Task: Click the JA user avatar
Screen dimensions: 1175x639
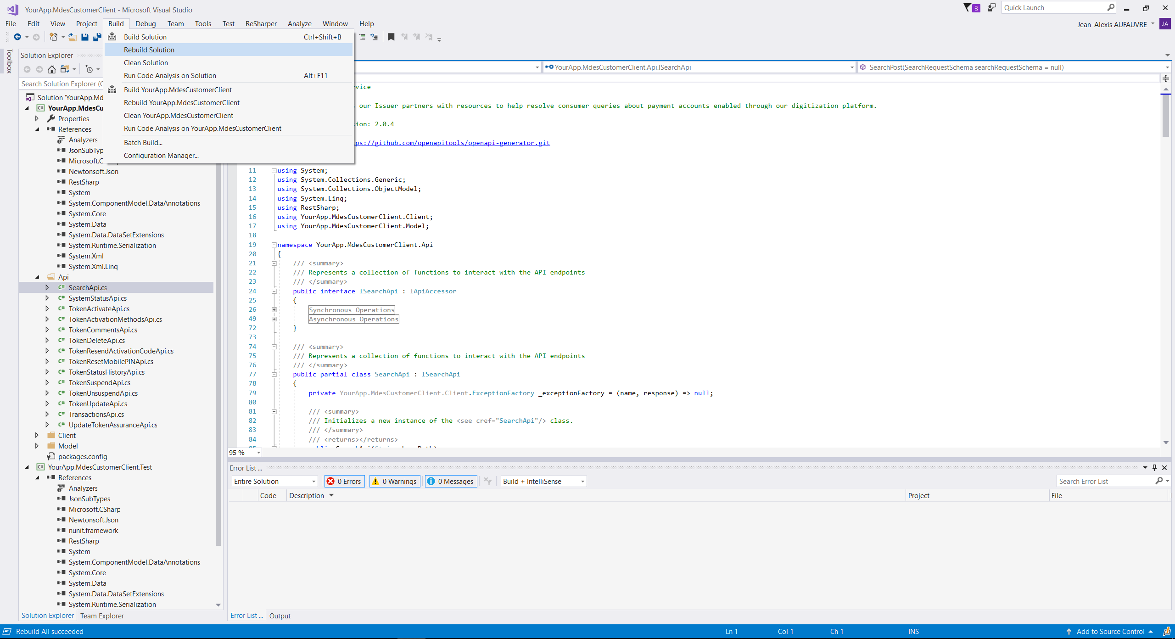Action: [x=1165, y=24]
